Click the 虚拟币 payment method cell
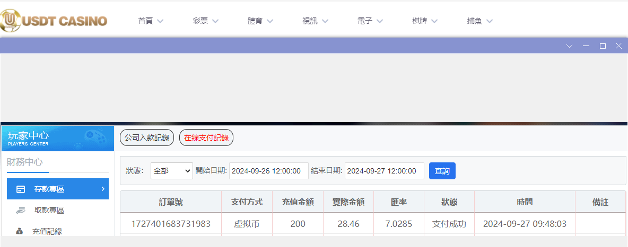628x247 pixels. 247,224
